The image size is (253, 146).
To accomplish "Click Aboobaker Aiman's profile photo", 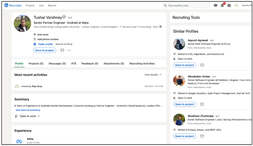I will pyautogui.click(x=179, y=80).
